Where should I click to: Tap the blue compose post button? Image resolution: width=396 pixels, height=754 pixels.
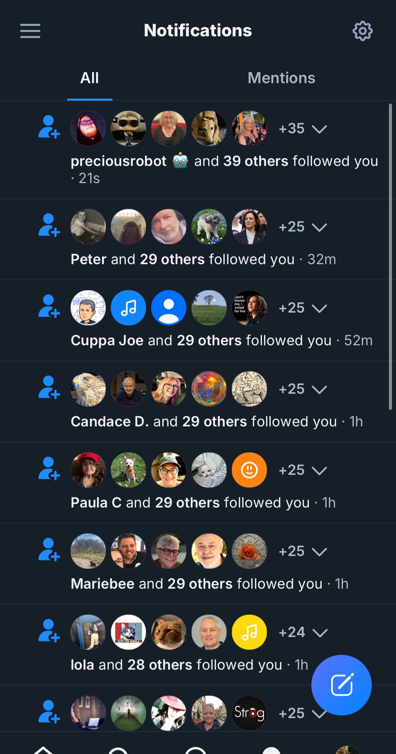341,685
